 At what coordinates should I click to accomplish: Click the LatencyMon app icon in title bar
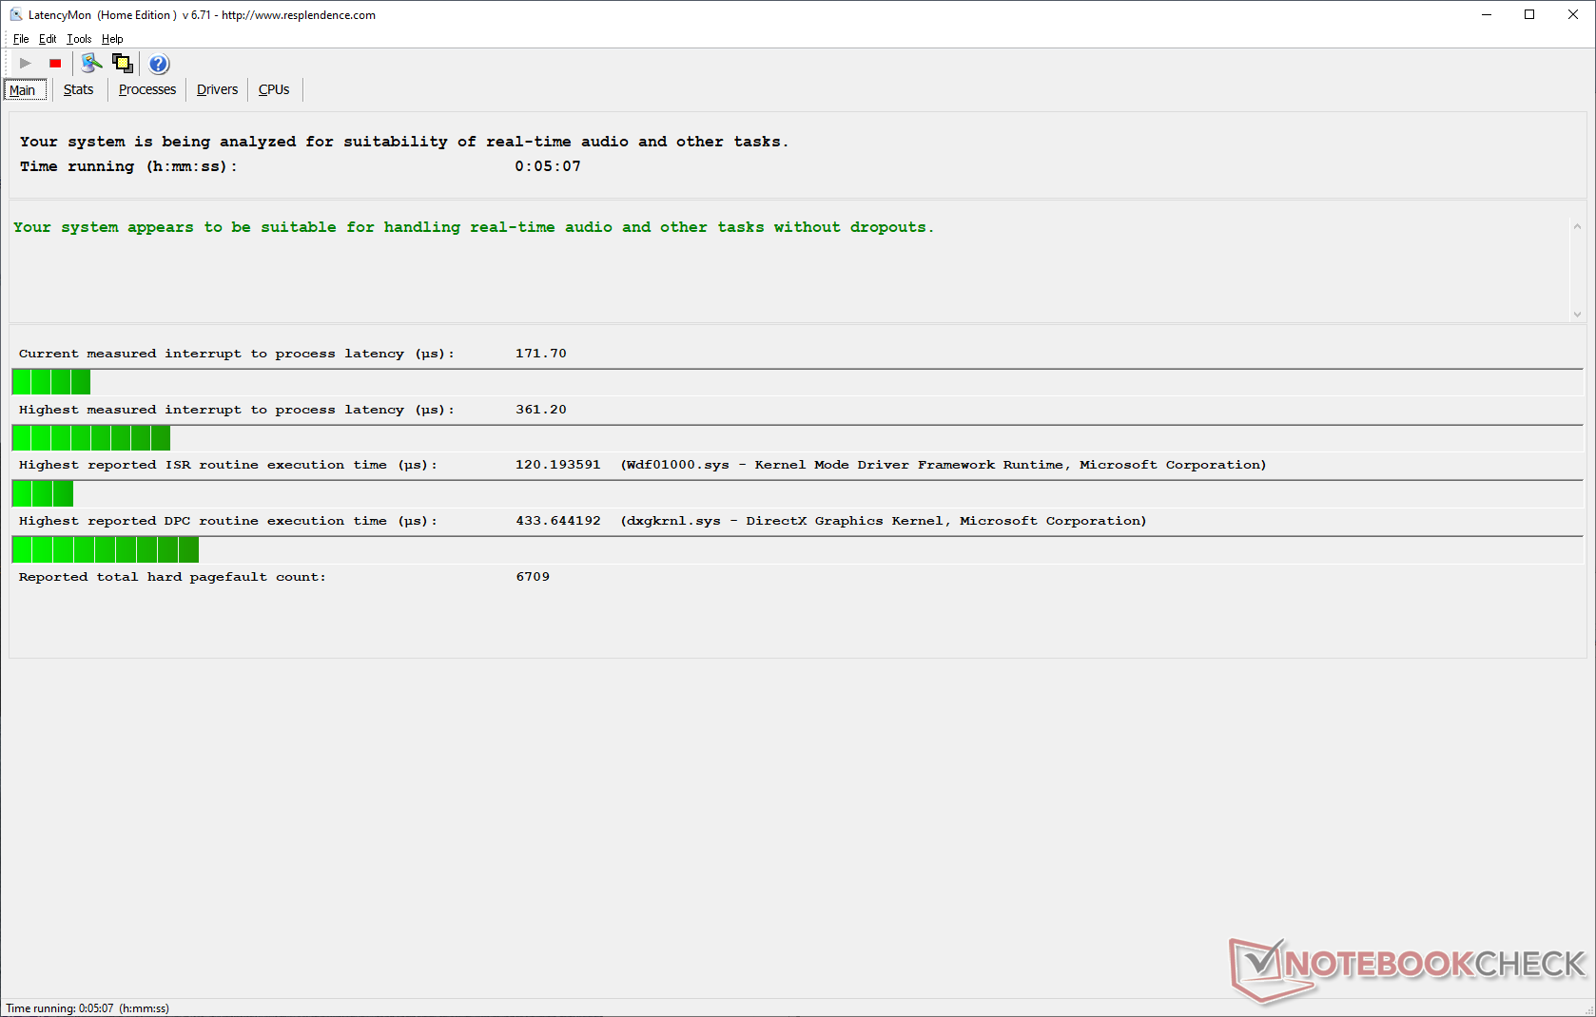pyautogui.click(x=15, y=14)
